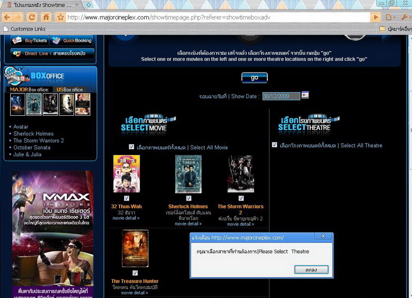The image size is (412, 298).
Task: Open The Treasure Hunter title link
Action: pos(135,281)
